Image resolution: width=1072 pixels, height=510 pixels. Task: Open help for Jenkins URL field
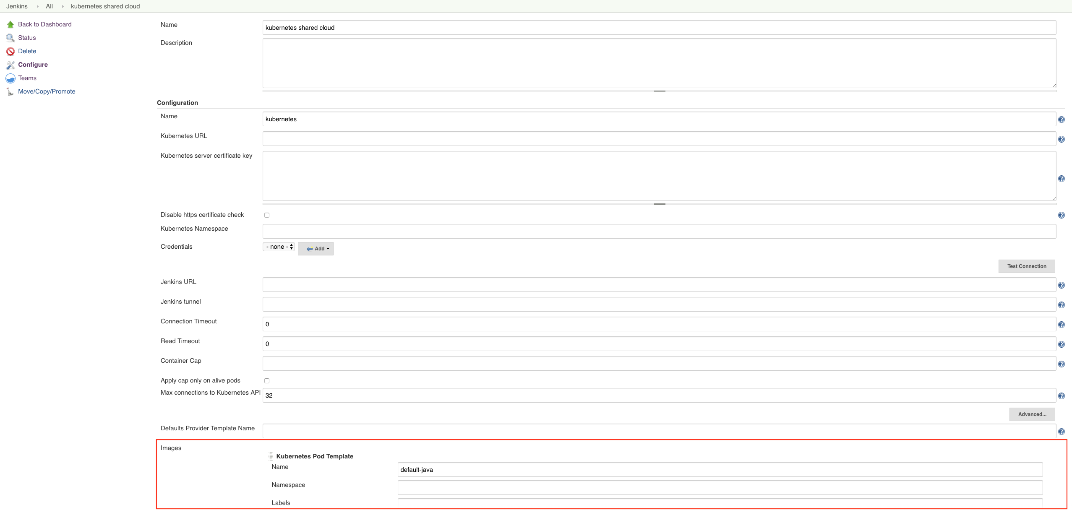[x=1062, y=285]
